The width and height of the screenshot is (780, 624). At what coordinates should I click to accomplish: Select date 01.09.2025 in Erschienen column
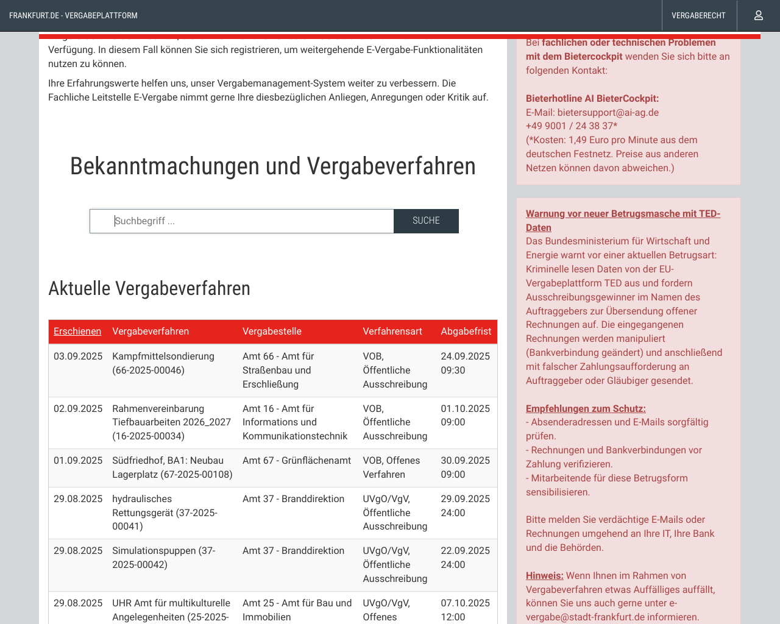78,461
